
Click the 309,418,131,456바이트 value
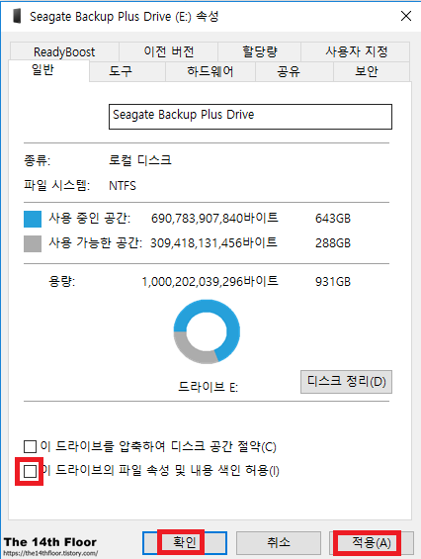(x=213, y=243)
